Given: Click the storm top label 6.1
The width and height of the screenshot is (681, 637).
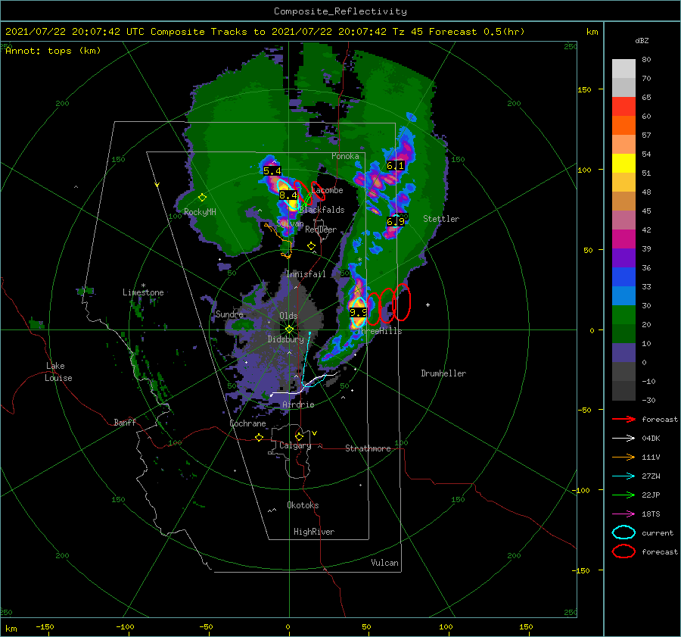Looking at the screenshot, I should [395, 165].
